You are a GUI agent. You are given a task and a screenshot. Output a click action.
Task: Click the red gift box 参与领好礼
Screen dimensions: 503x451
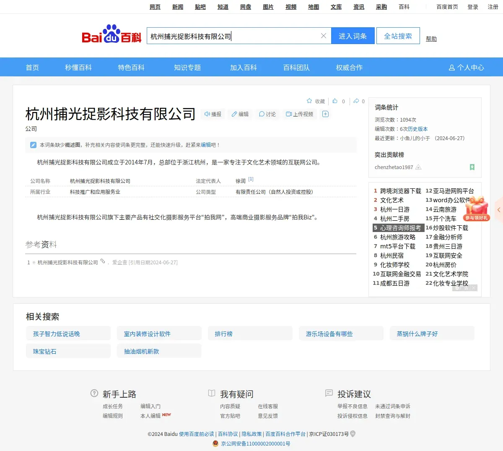coord(477,209)
